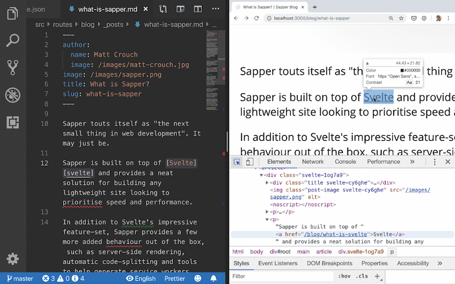Click the /images/sapper.png src link

point(350,194)
